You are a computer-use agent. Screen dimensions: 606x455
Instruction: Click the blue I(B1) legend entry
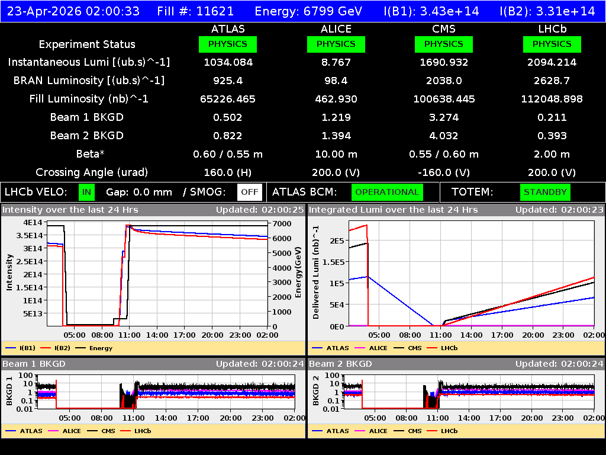point(21,348)
